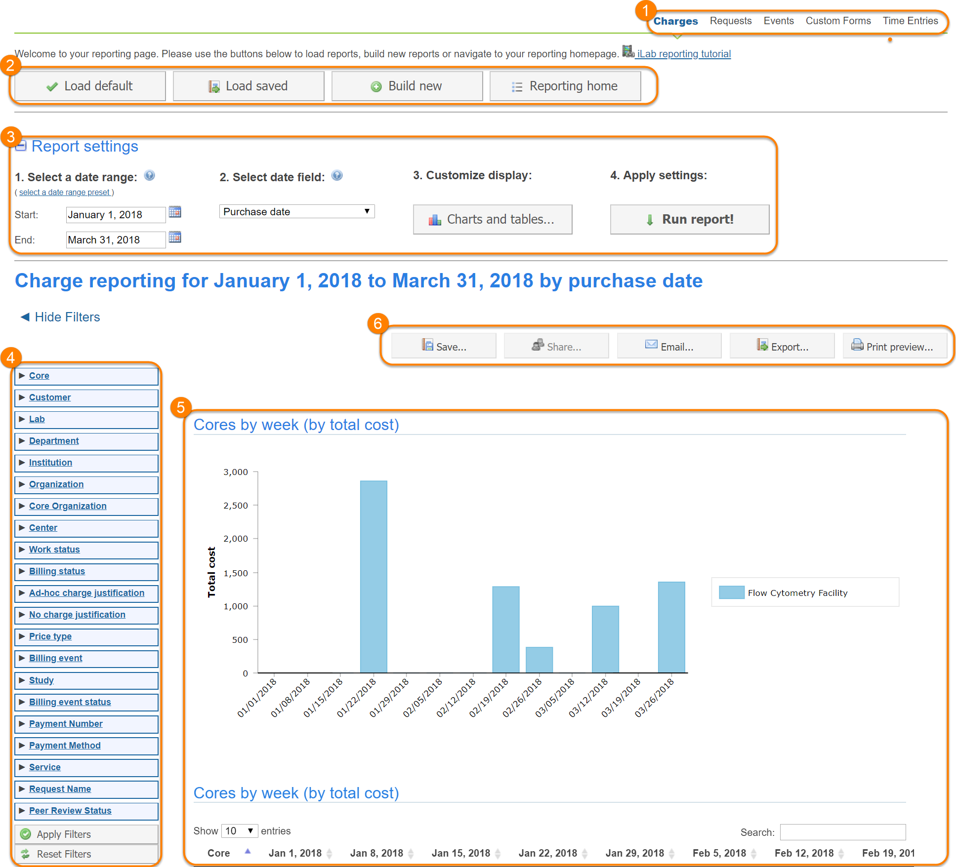
Task: Click help icon beside Select date field
Action: coord(337,176)
